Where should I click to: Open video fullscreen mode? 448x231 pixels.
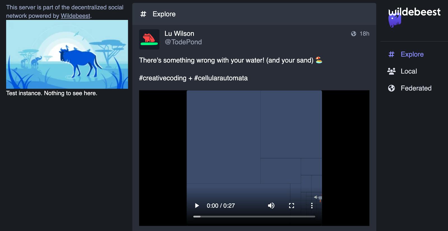point(291,205)
